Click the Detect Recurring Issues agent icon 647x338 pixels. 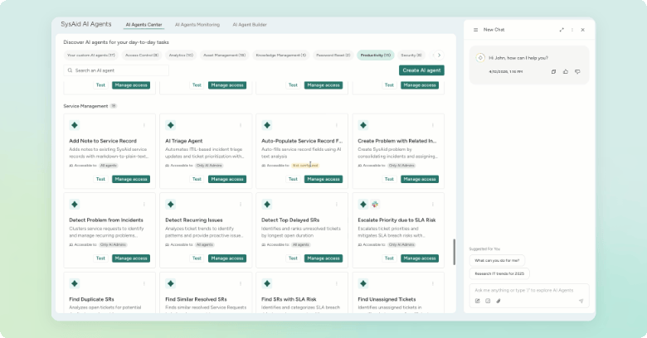[171, 204]
